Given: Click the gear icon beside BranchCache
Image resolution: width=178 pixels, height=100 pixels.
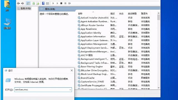Looking at the screenshot, I should point(79,78).
